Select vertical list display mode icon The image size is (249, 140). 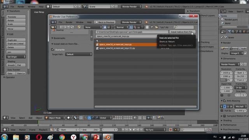coord(105,27)
